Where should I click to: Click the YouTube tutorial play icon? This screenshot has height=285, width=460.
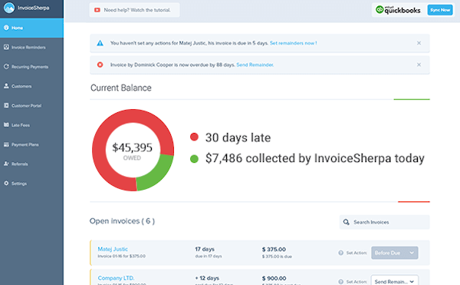click(97, 10)
